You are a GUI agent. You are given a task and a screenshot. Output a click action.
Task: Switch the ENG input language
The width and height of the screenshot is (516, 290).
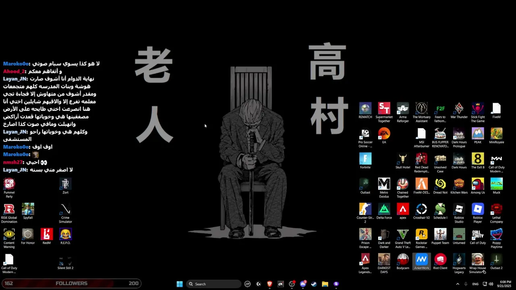click(x=475, y=284)
